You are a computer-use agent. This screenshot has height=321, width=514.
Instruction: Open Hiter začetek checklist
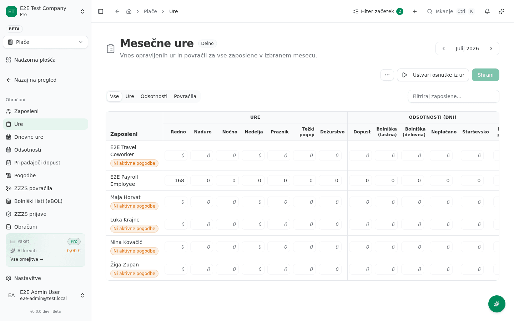378,11
